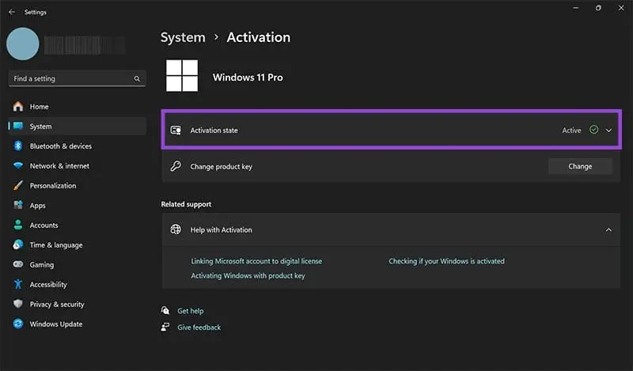Go to System in the breadcrumb
The image size is (633, 371).
pyautogui.click(x=183, y=37)
